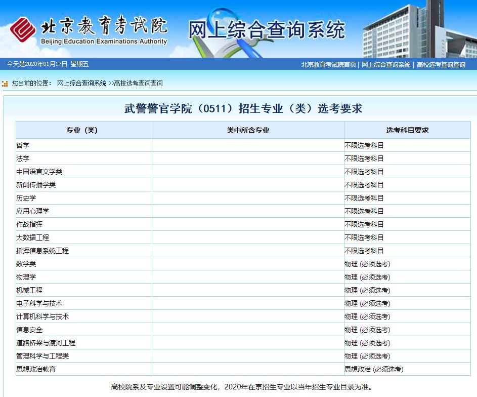
Task: Click 思想政治 (必须选考) requirement cell
Action: pyautogui.click(x=407, y=369)
